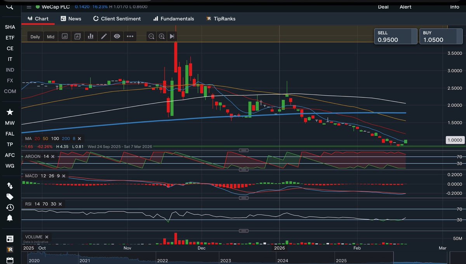Open the TipRanks TR icon in the sidebar
Image resolution: width=466 pixels, height=264 pixels.
pos(10,250)
